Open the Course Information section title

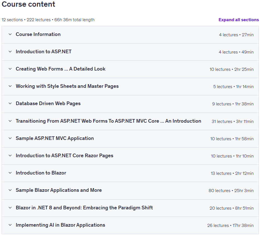[x=38, y=34]
